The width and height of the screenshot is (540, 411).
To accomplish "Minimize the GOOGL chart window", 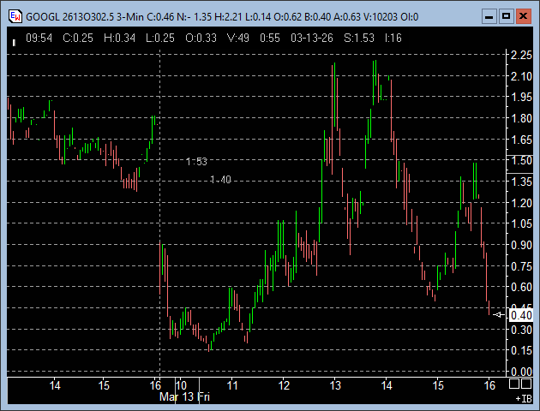I will [489, 15].
